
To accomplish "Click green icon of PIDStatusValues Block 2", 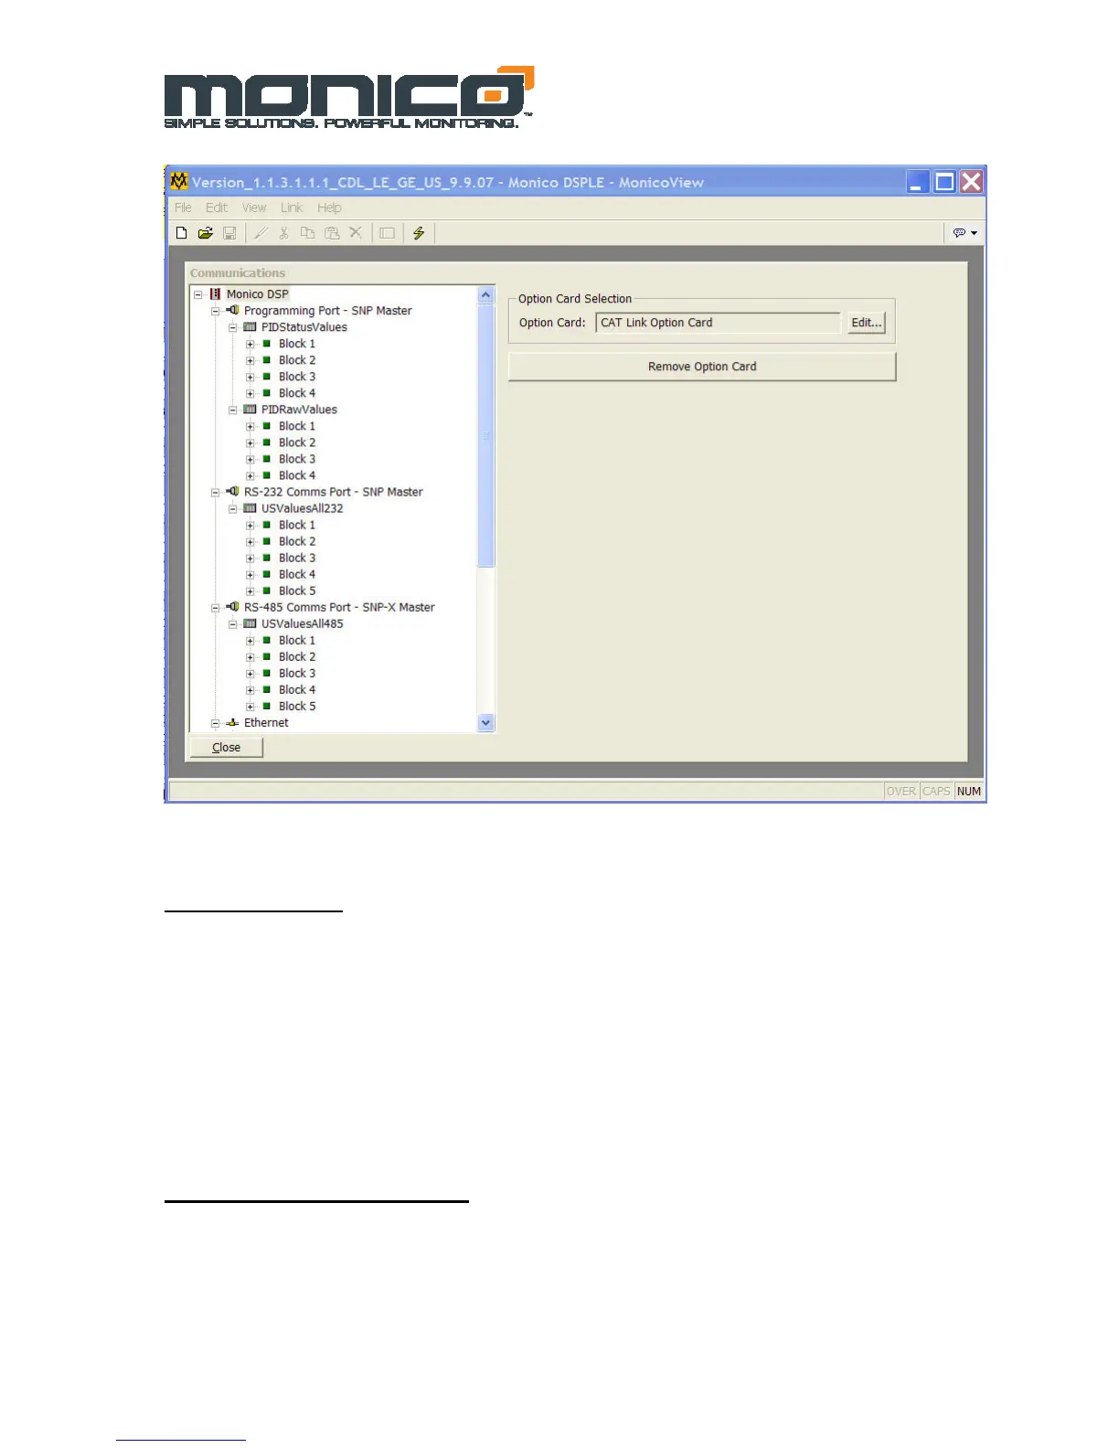I will (x=267, y=360).
